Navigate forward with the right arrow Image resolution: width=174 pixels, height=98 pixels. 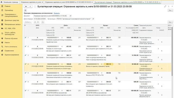click(x=30, y=7)
